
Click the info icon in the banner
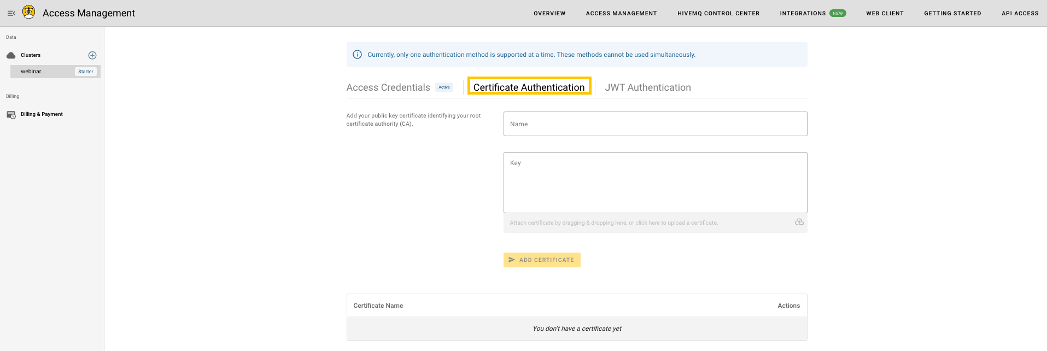[x=357, y=55]
